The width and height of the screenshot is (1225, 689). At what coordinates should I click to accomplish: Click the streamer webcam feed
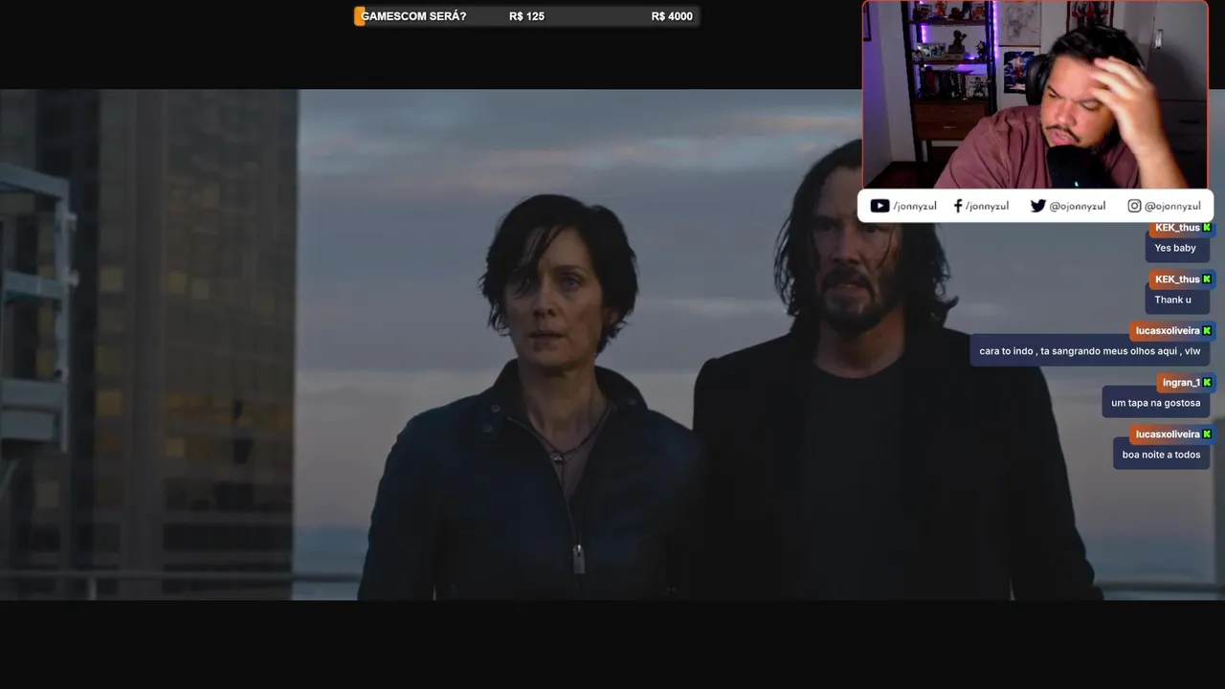1036,95
